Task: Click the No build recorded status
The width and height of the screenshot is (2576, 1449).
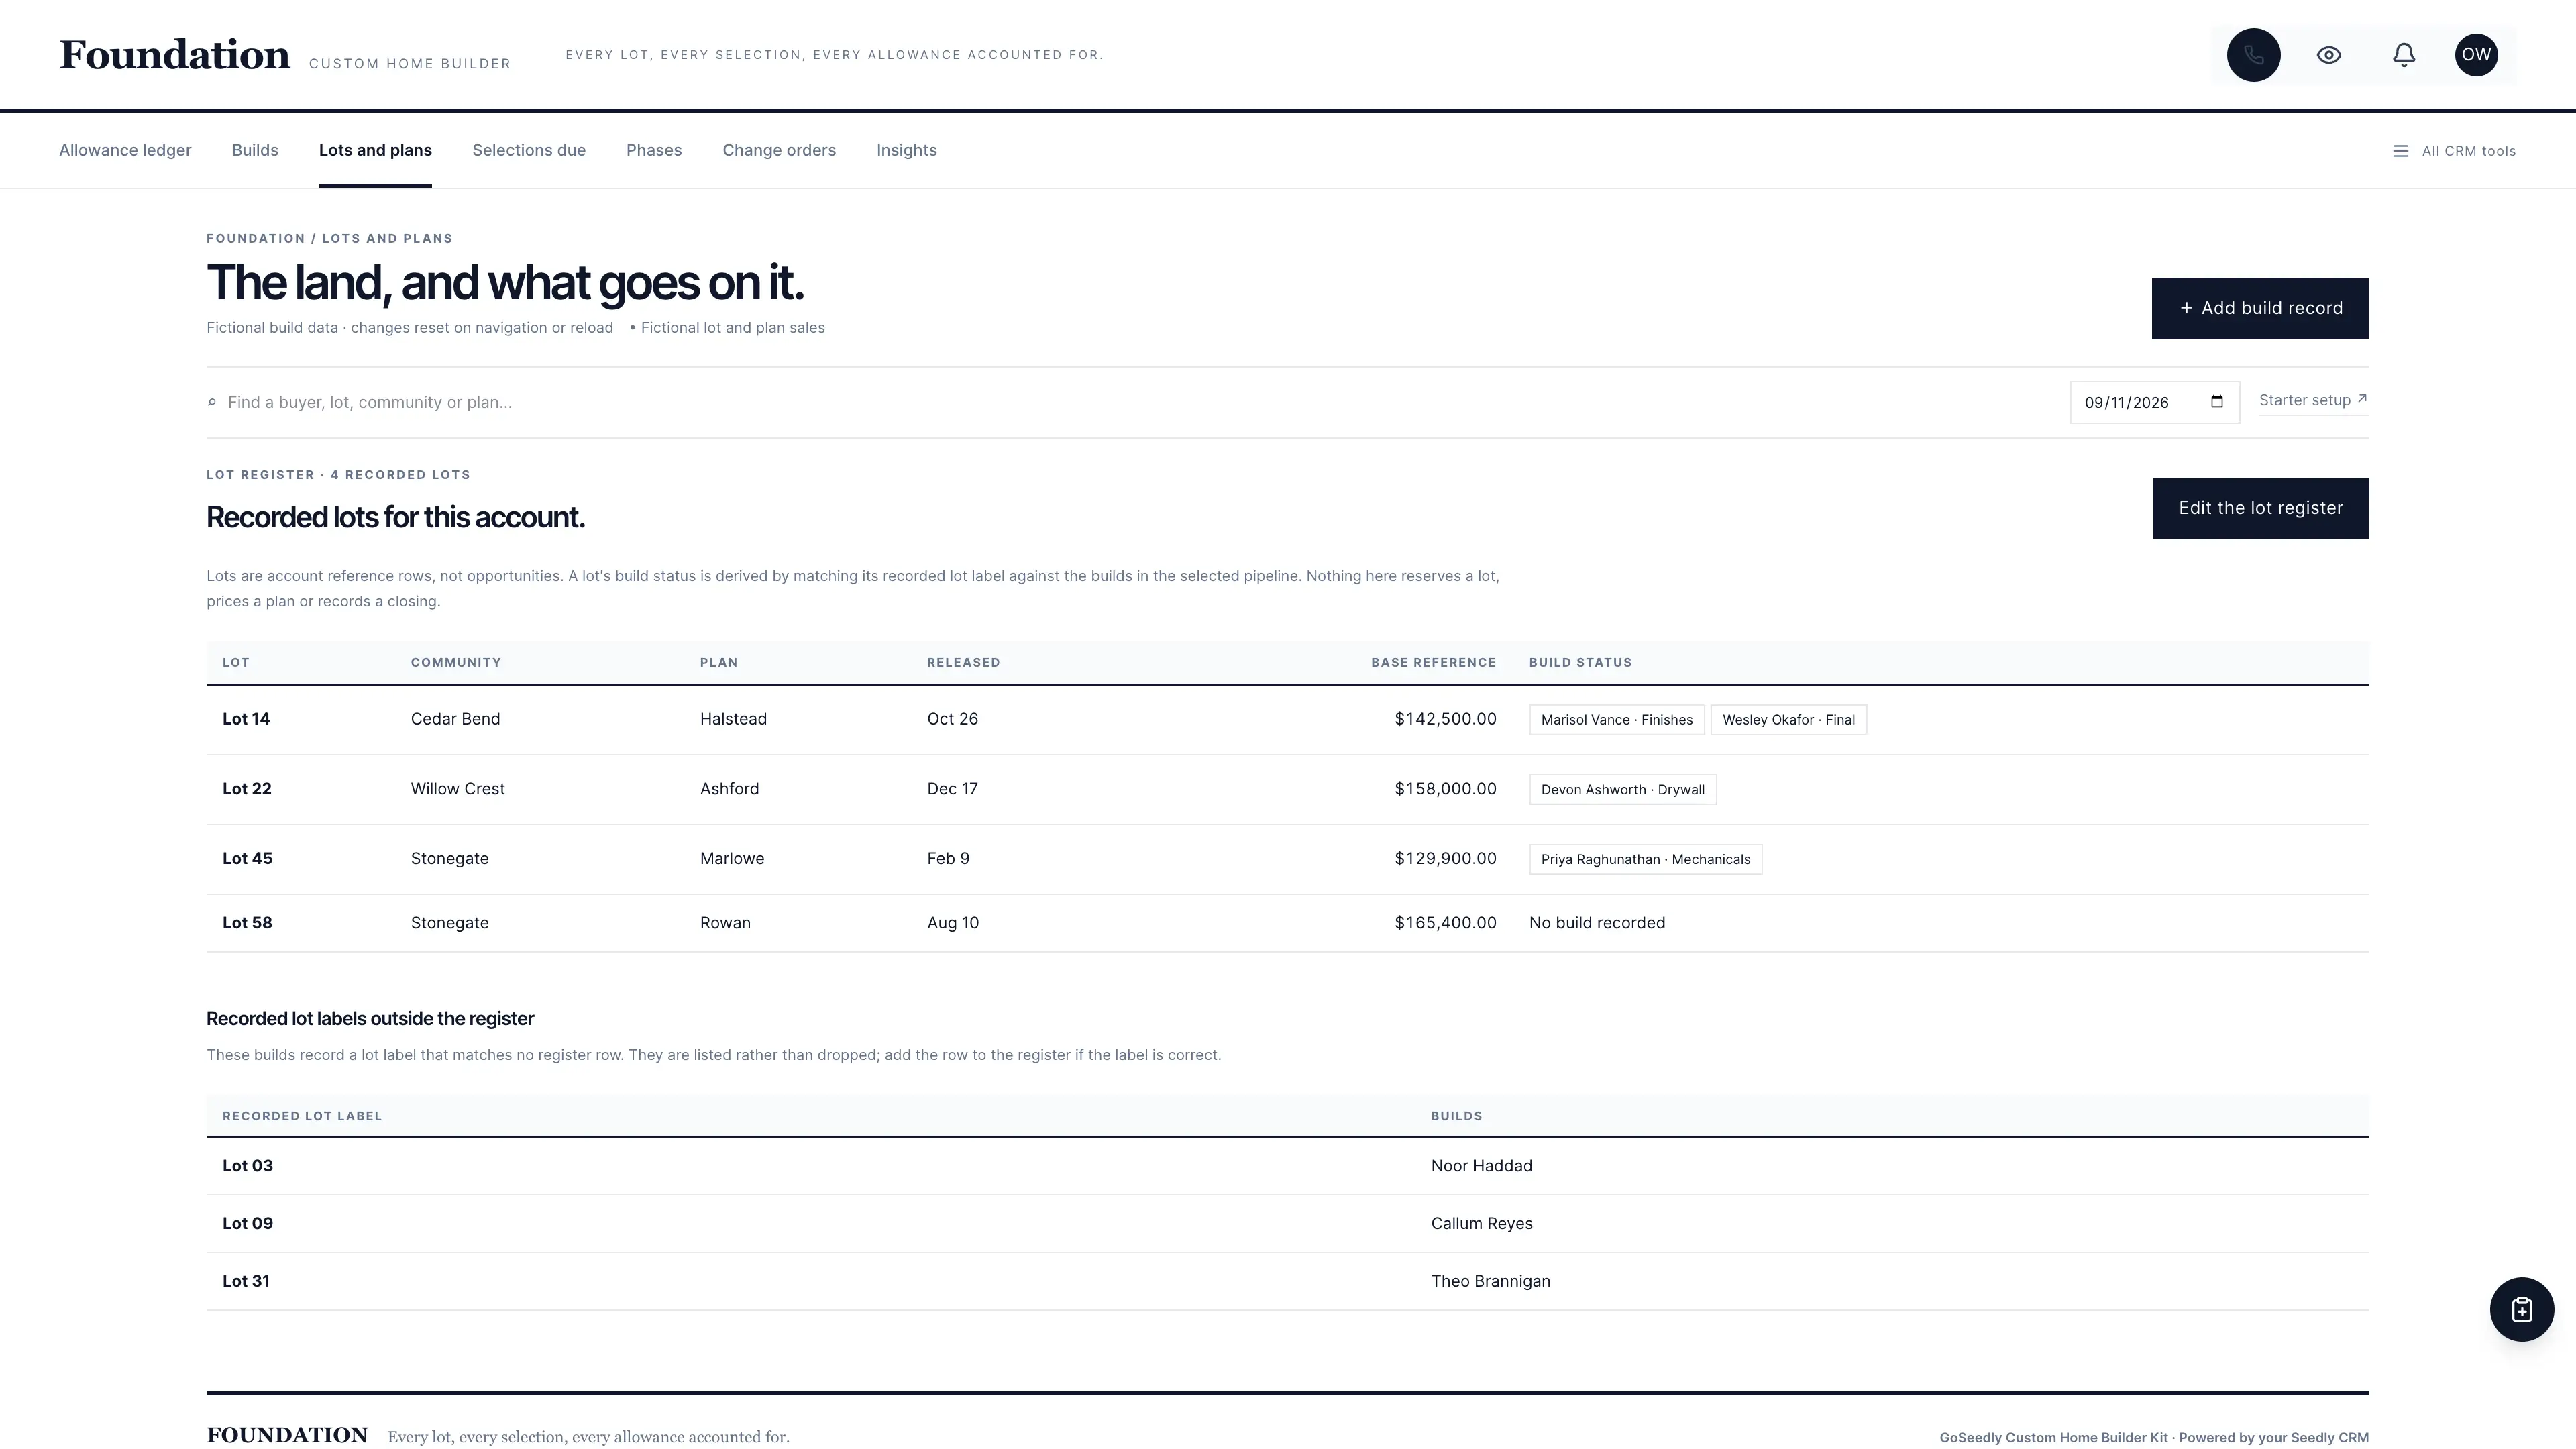Action: click(1597, 923)
